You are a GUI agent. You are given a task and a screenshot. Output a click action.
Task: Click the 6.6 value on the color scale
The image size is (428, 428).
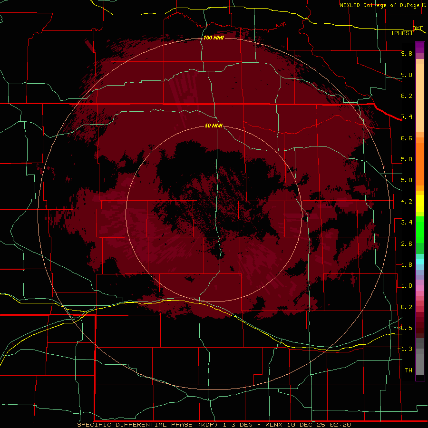click(x=407, y=138)
